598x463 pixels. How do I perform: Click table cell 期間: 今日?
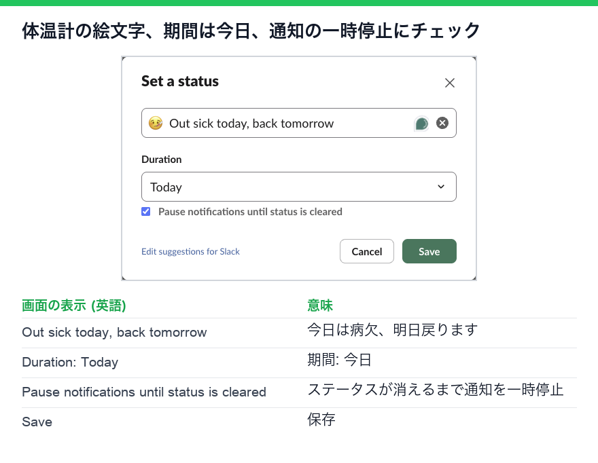[x=339, y=360]
